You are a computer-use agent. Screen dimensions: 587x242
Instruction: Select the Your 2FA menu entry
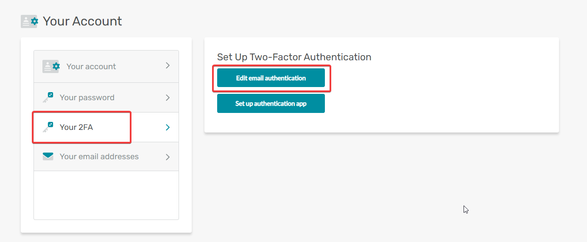tap(106, 127)
